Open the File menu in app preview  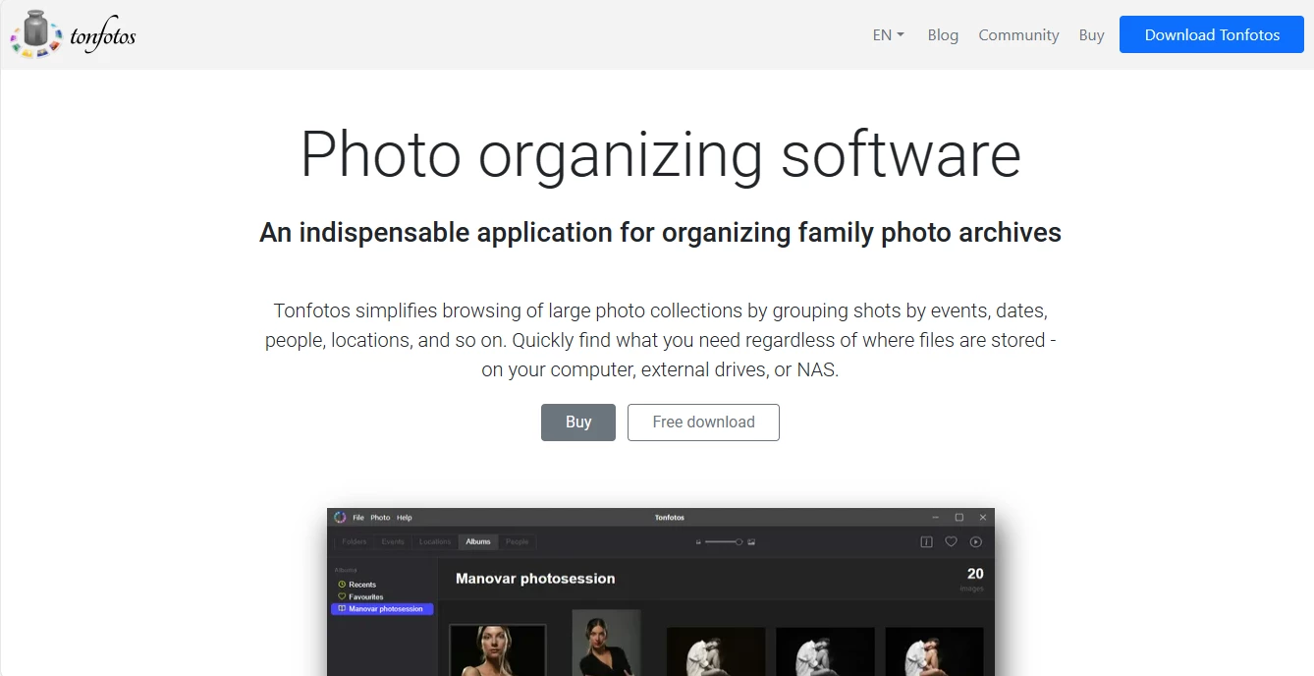pos(358,518)
